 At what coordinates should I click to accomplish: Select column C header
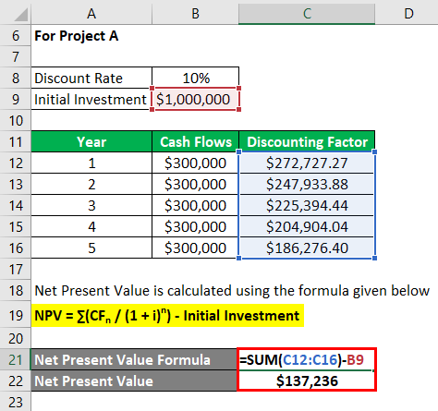point(307,13)
